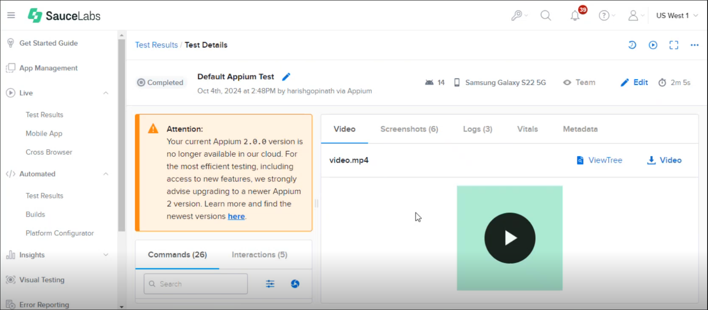Click the SauceLabs logo
The image size is (708, 310).
click(64, 16)
